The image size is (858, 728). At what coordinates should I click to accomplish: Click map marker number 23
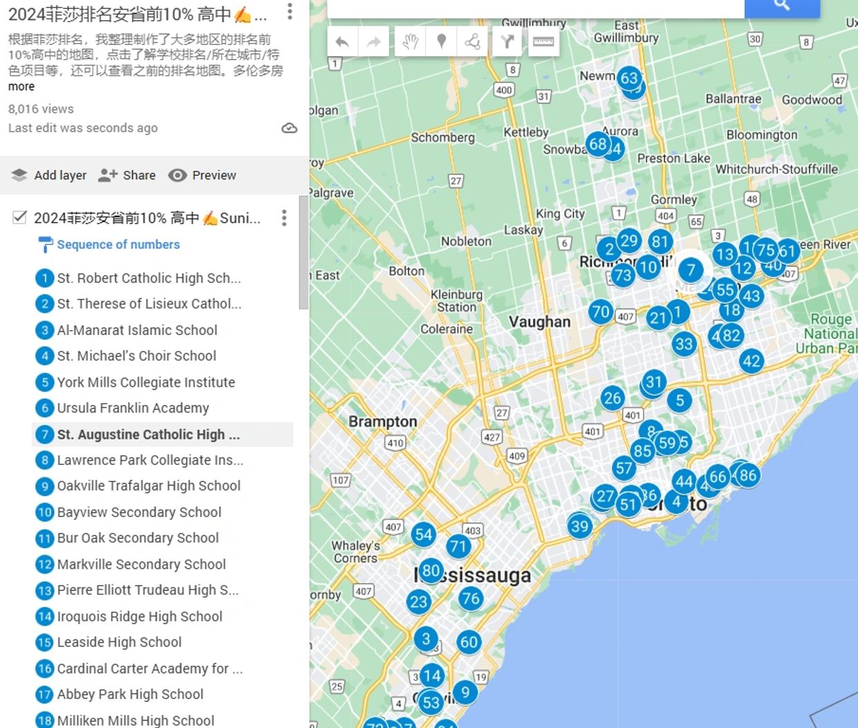419,601
